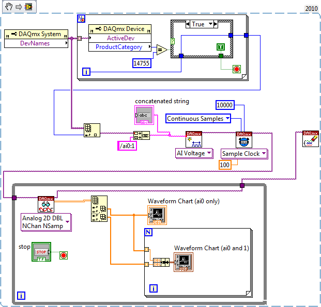Image resolution: width=321 pixels, height=307 pixels.
Task: Click the purple task output tunnel on while loop top
Action: tap(242, 186)
